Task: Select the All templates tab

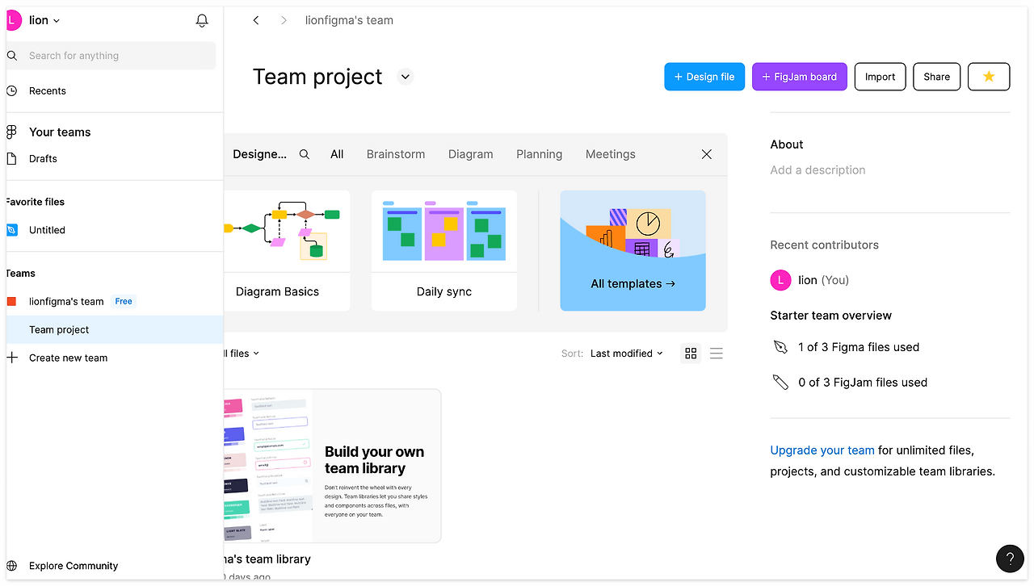Action: coord(337,154)
